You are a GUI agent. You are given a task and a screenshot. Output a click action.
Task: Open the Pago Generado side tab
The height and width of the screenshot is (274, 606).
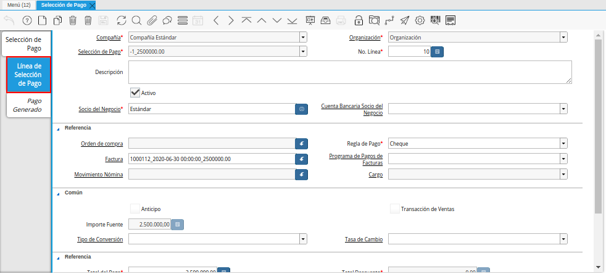[x=28, y=105]
